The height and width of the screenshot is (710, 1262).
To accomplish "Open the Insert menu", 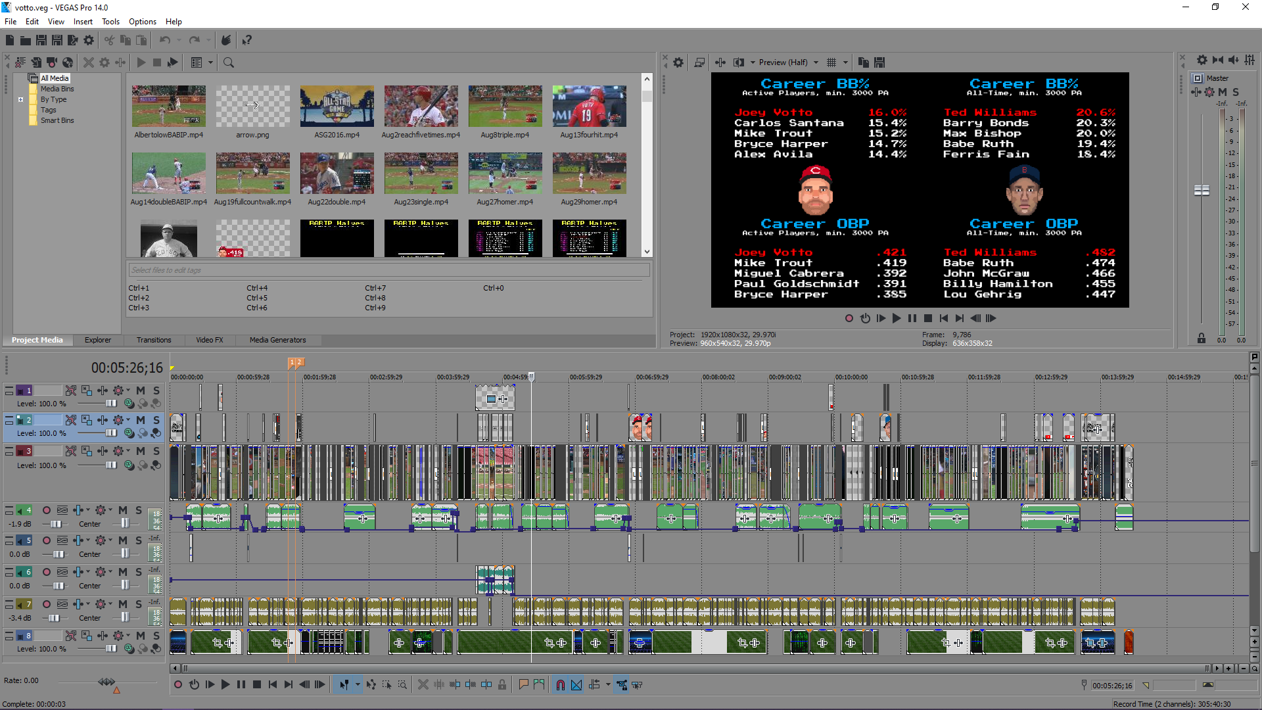I will pyautogui.click(x=83, y=22).
